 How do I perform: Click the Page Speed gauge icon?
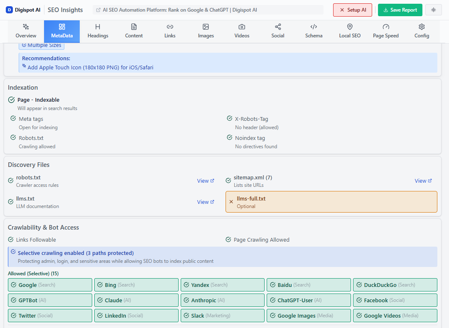(x=386, y=27)
